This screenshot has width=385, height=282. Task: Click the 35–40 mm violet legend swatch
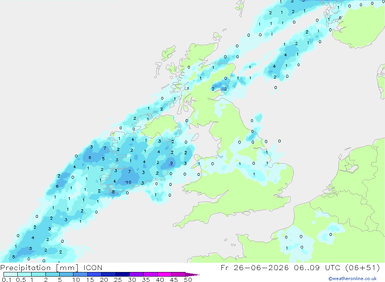tap(151, 274)
